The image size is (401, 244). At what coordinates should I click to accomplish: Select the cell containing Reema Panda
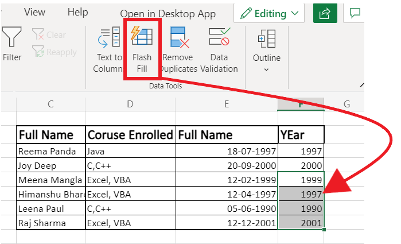[x=50, y=151]
